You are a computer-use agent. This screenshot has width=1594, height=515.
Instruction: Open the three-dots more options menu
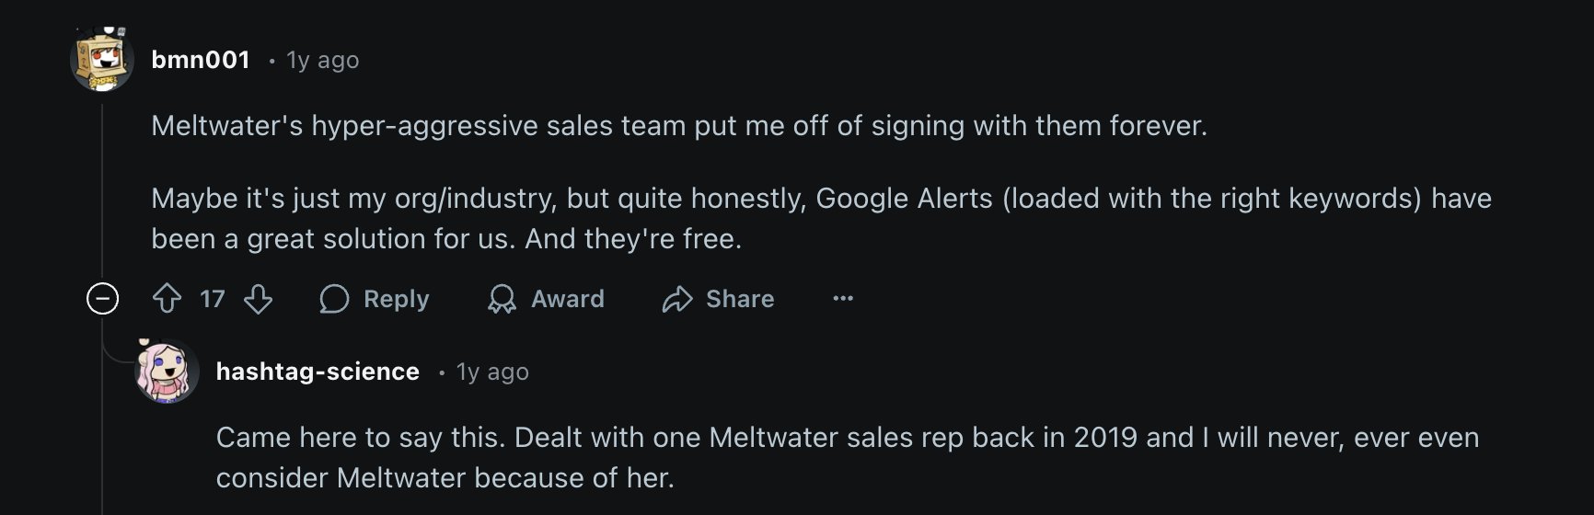(843, 299)
